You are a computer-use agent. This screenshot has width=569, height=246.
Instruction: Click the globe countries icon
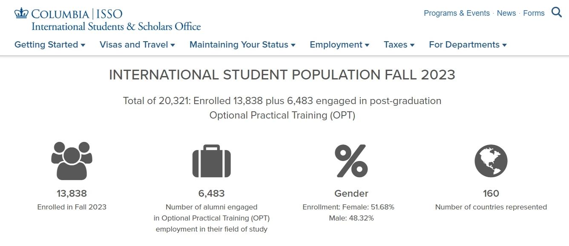tap(491, 161)
